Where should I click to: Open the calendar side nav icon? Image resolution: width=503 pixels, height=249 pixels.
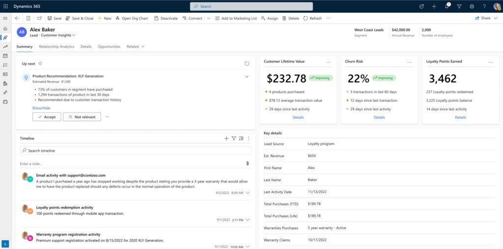point(5,56)
